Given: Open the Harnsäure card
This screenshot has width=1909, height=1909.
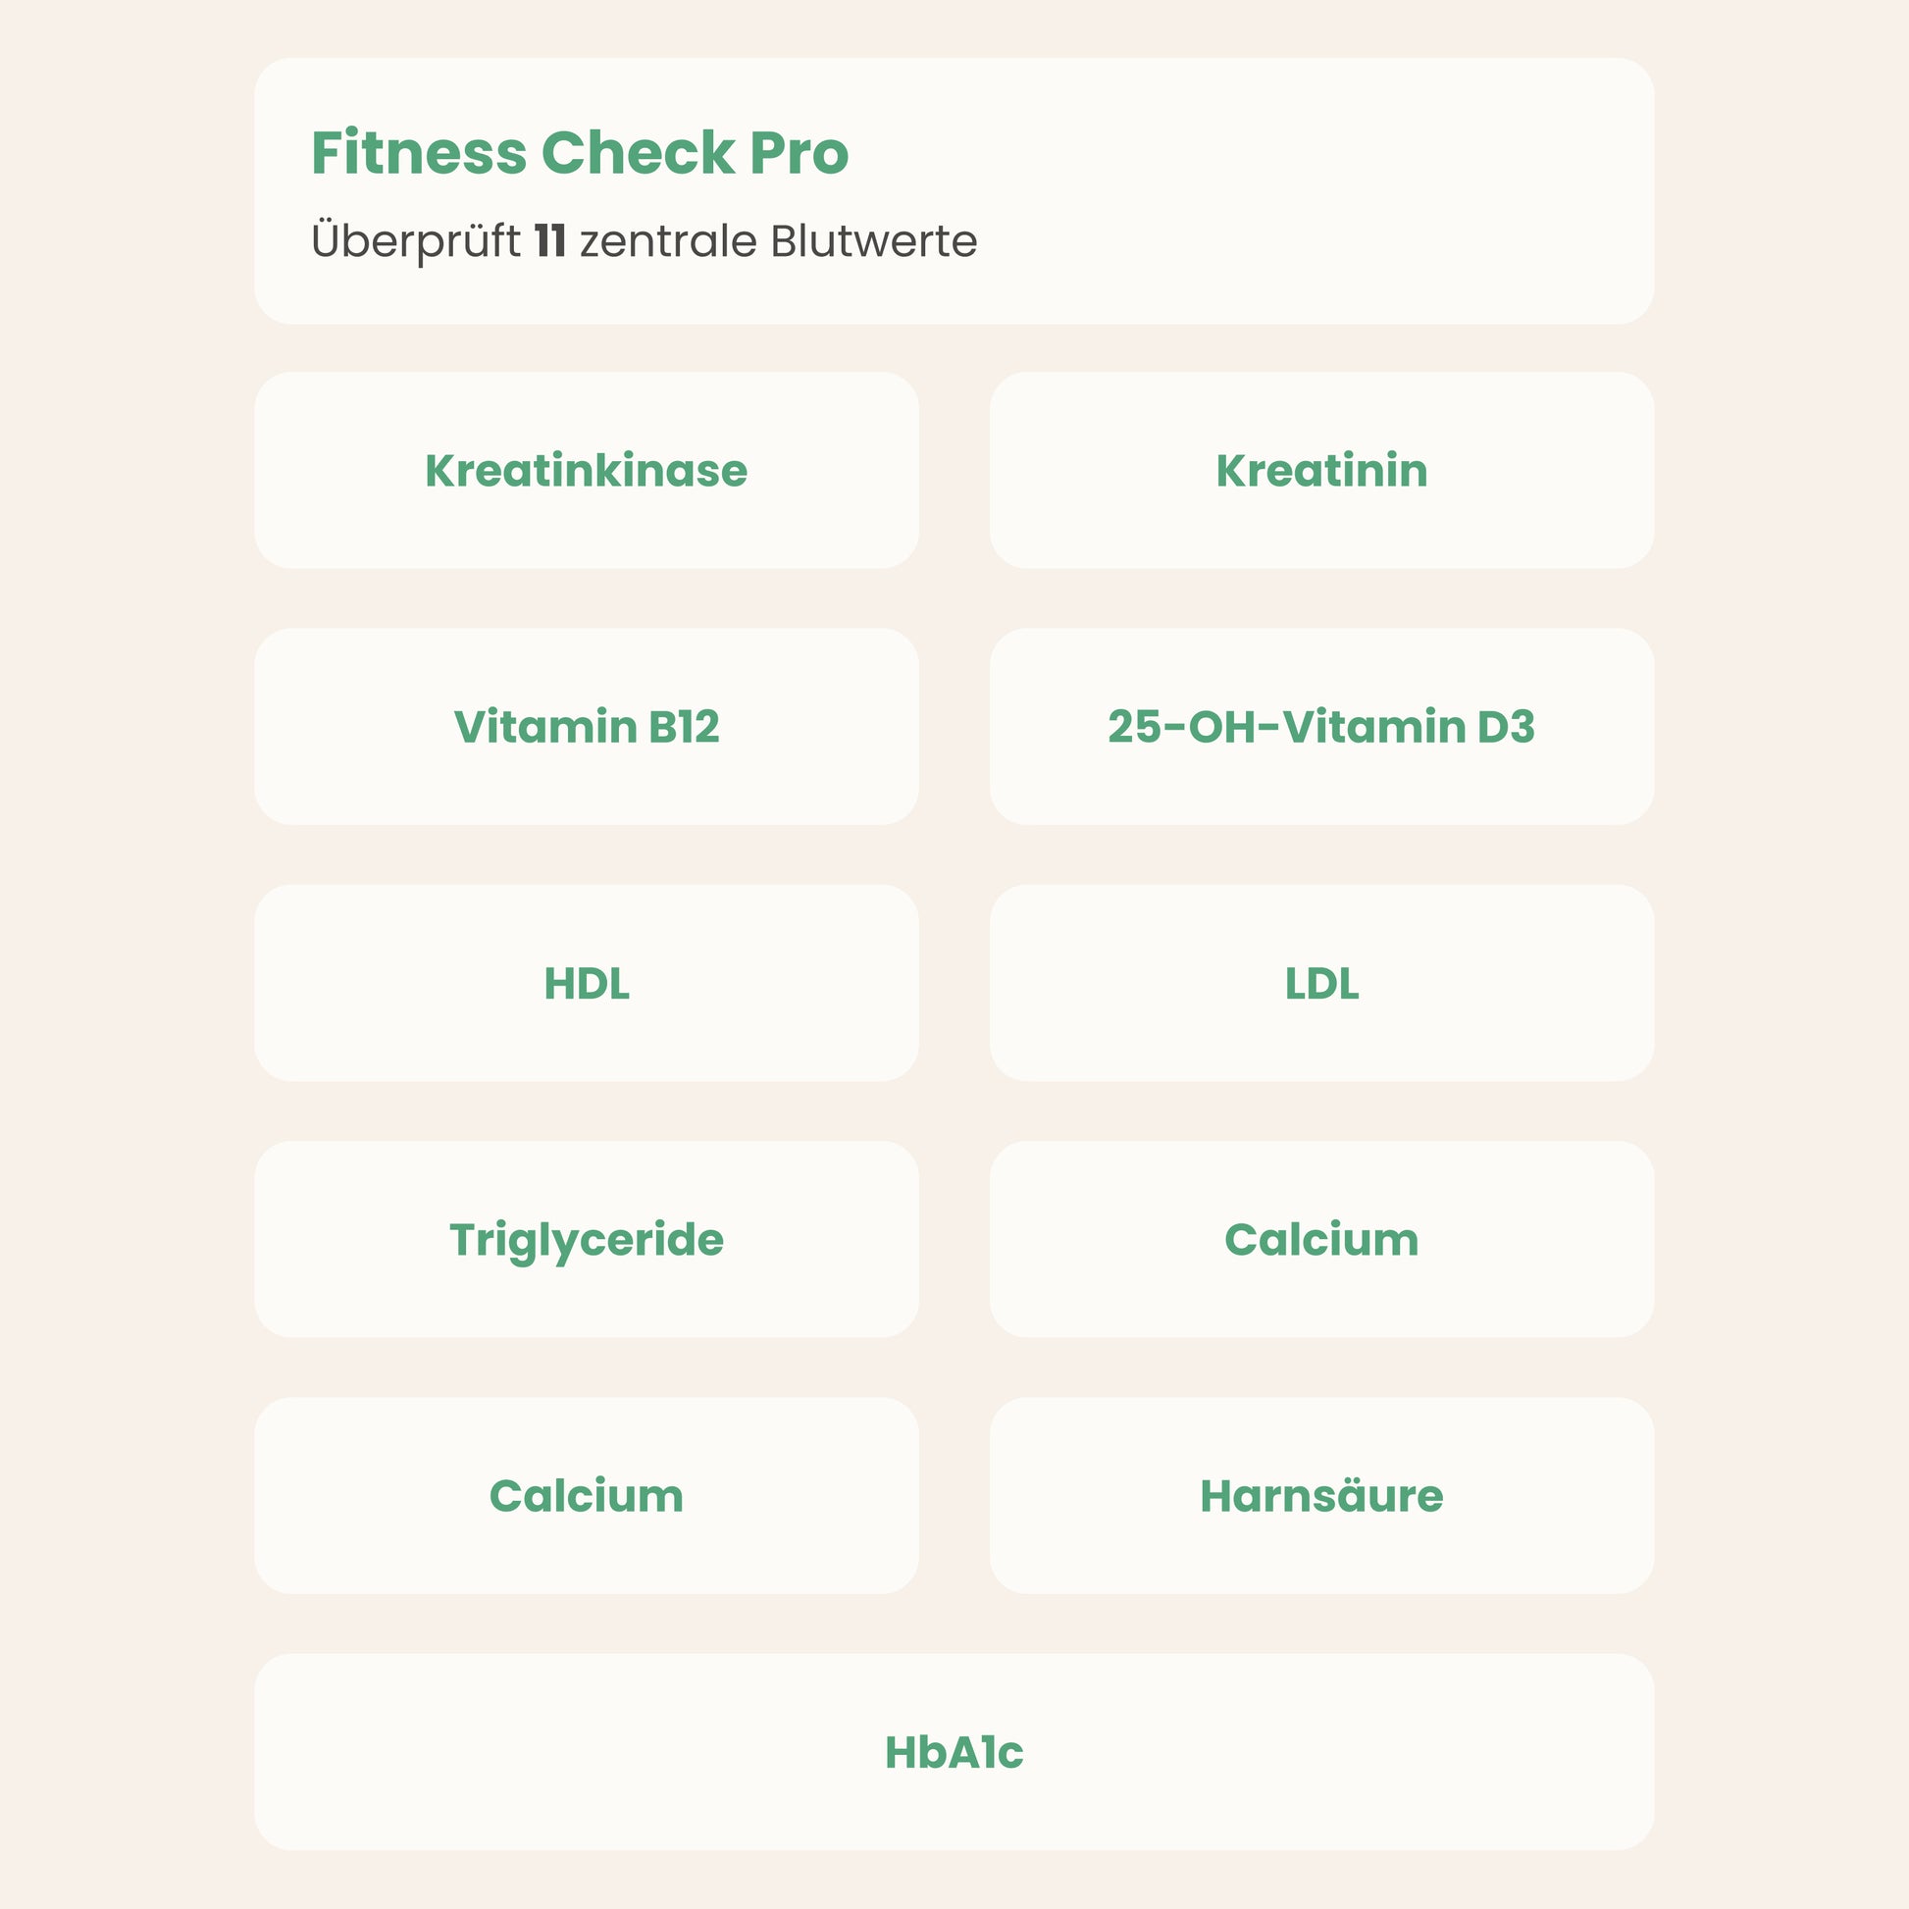Looking at the screenshot, I should (x=1321, y=1495).
